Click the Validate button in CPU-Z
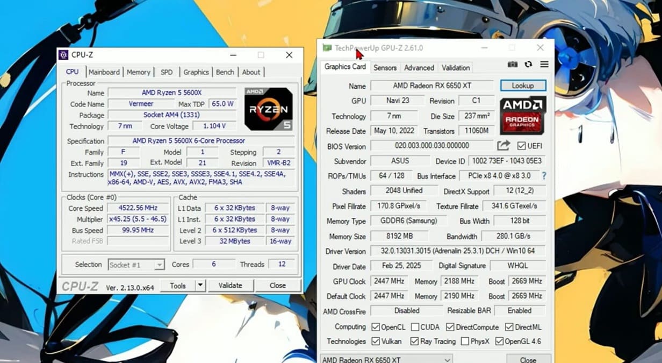Image resolution: width=662 pixels, height=363 pixels. 231,286
